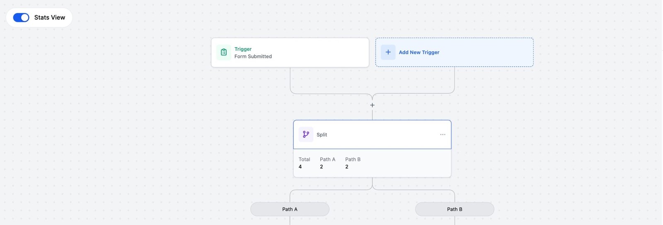Click the Path A label in Split stats

pos(327,159)
